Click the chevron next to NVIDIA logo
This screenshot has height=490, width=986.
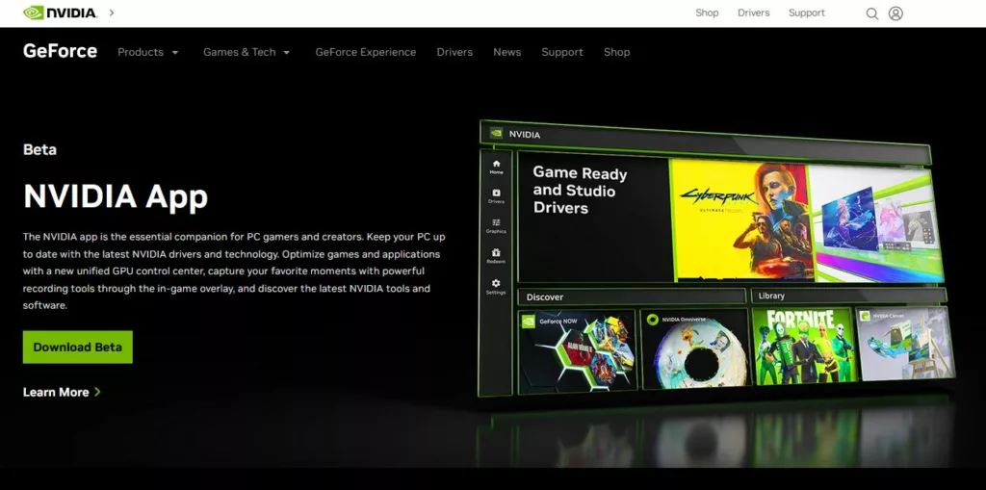(112, 13)
